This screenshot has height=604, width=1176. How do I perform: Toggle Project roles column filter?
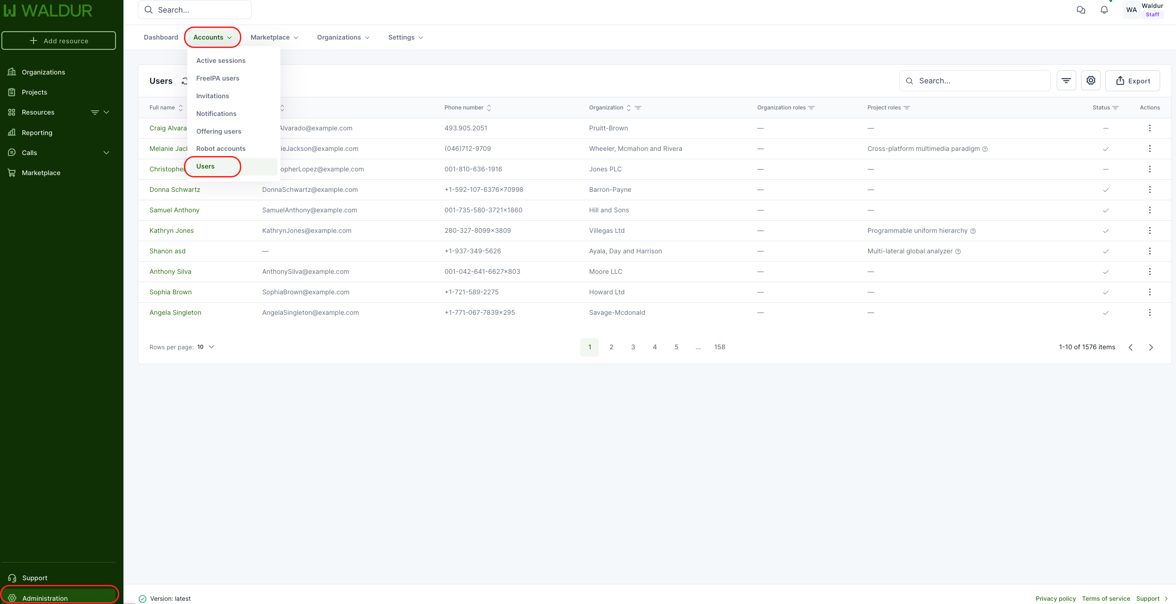click(x=907, y=108)
